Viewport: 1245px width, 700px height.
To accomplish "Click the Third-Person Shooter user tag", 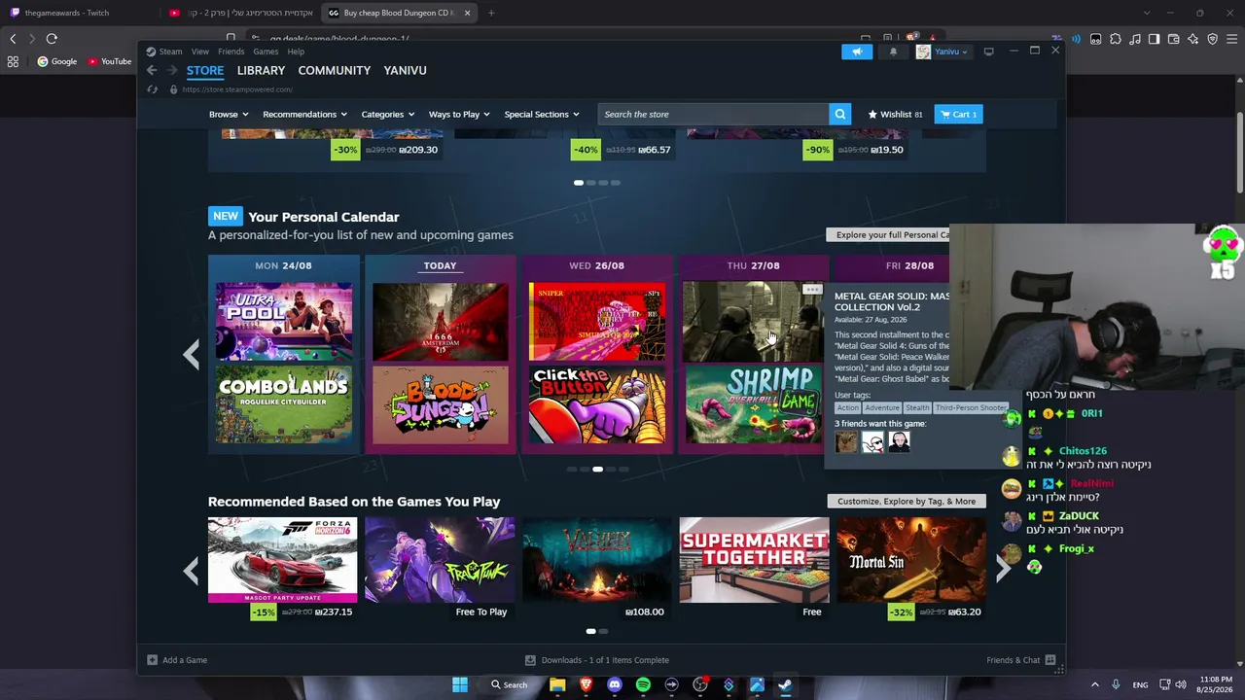I will [x=971, y=408].
